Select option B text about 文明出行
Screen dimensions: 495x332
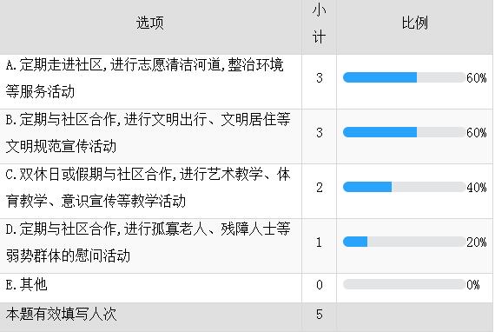[x=148, y=133]
